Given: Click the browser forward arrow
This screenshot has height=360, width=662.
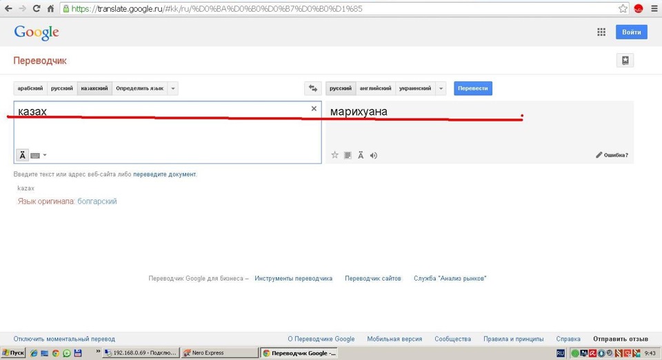Looking at the screenshot, I should [22, 8].
